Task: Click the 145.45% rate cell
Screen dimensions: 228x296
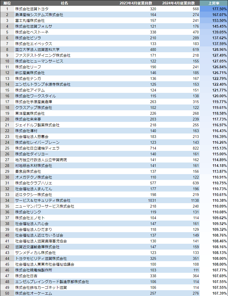Action: (214, 26)
